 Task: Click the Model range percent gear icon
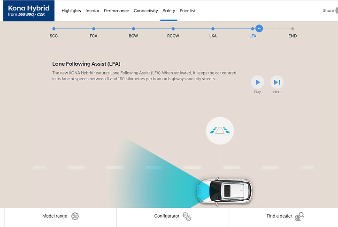click(75, 216)
